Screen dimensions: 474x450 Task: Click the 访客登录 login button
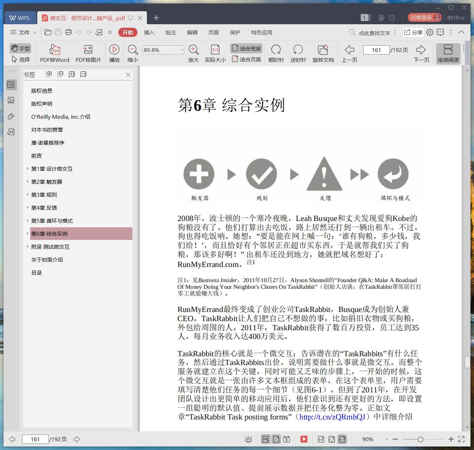[x=424, y=18]
